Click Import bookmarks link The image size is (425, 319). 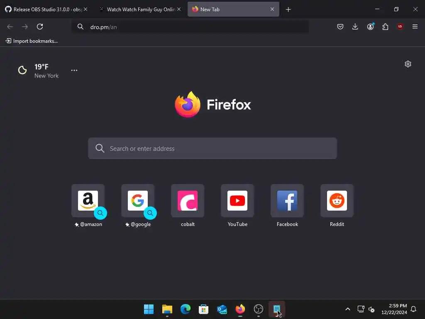pos(32,41)
